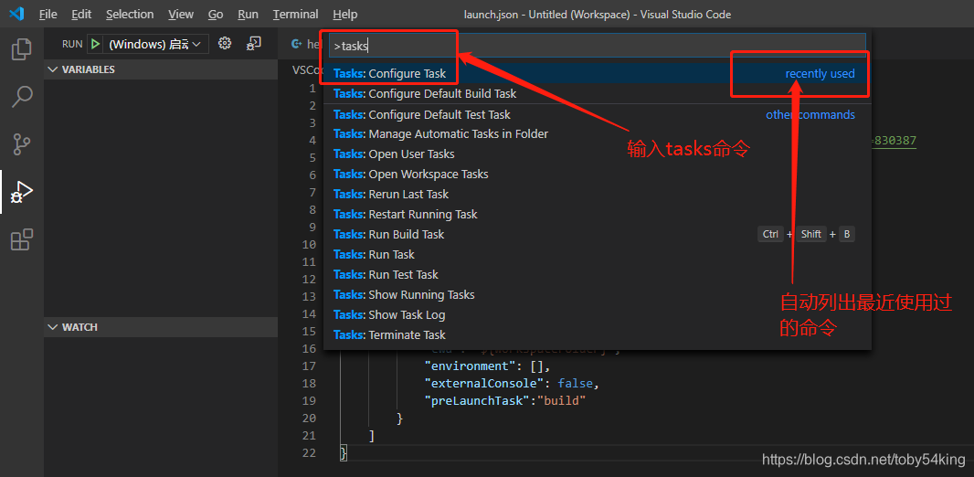Open the View menu
This screenshot has width=974, height=477.
(181, 14)
